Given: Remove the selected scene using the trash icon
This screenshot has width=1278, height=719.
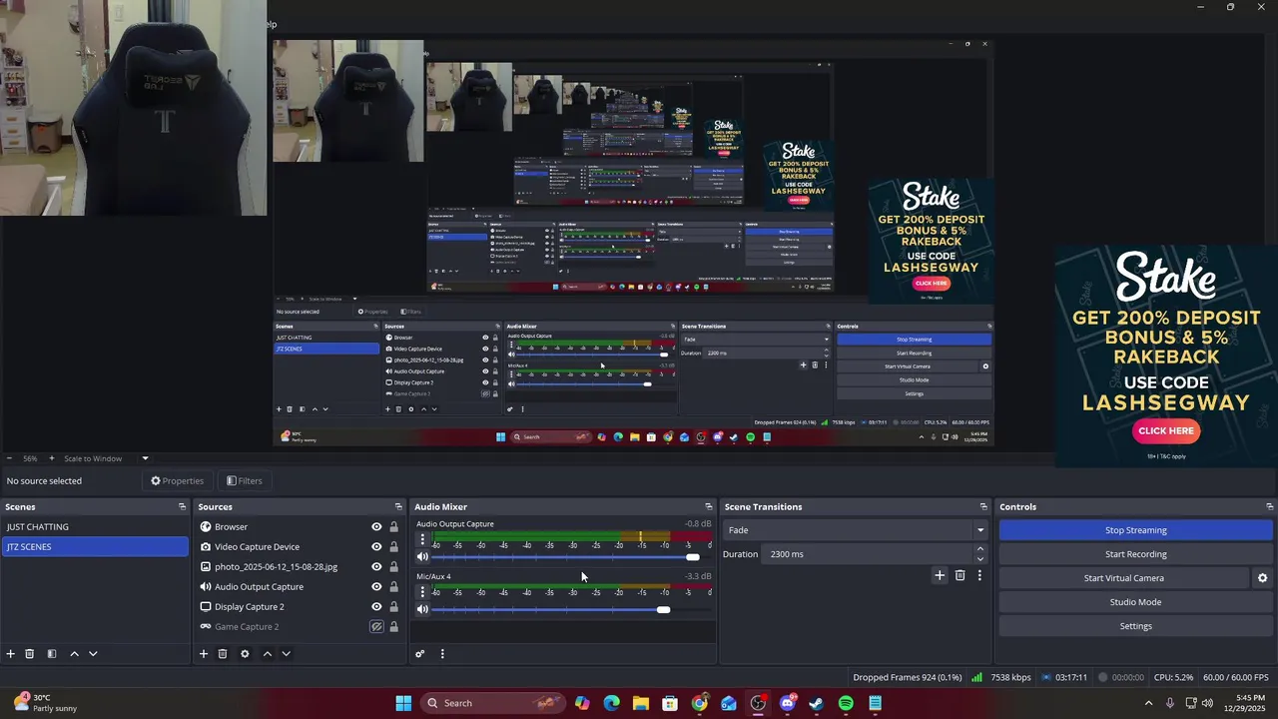Looking at the screenshot, I should click(x=30, y=654).
